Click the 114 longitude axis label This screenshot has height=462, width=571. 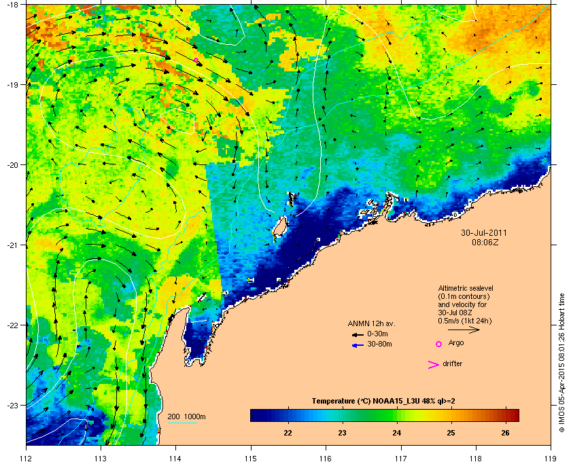tap(175, 459)
